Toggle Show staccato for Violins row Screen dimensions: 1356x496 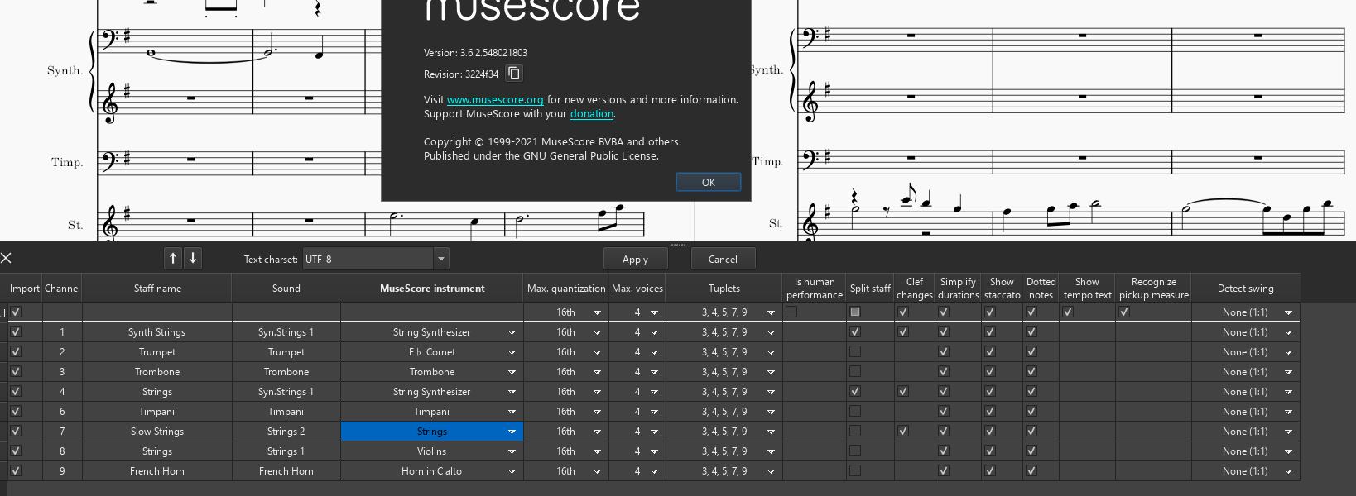click(990, 451)
